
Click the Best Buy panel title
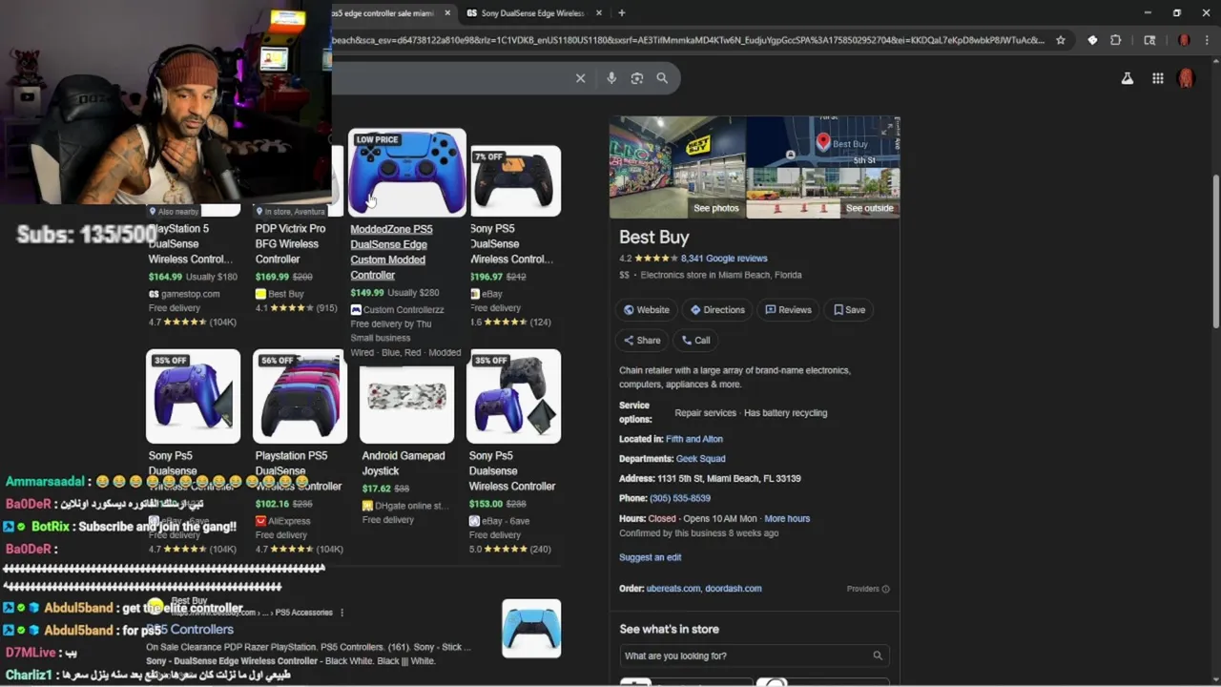[x=653, y=238]
